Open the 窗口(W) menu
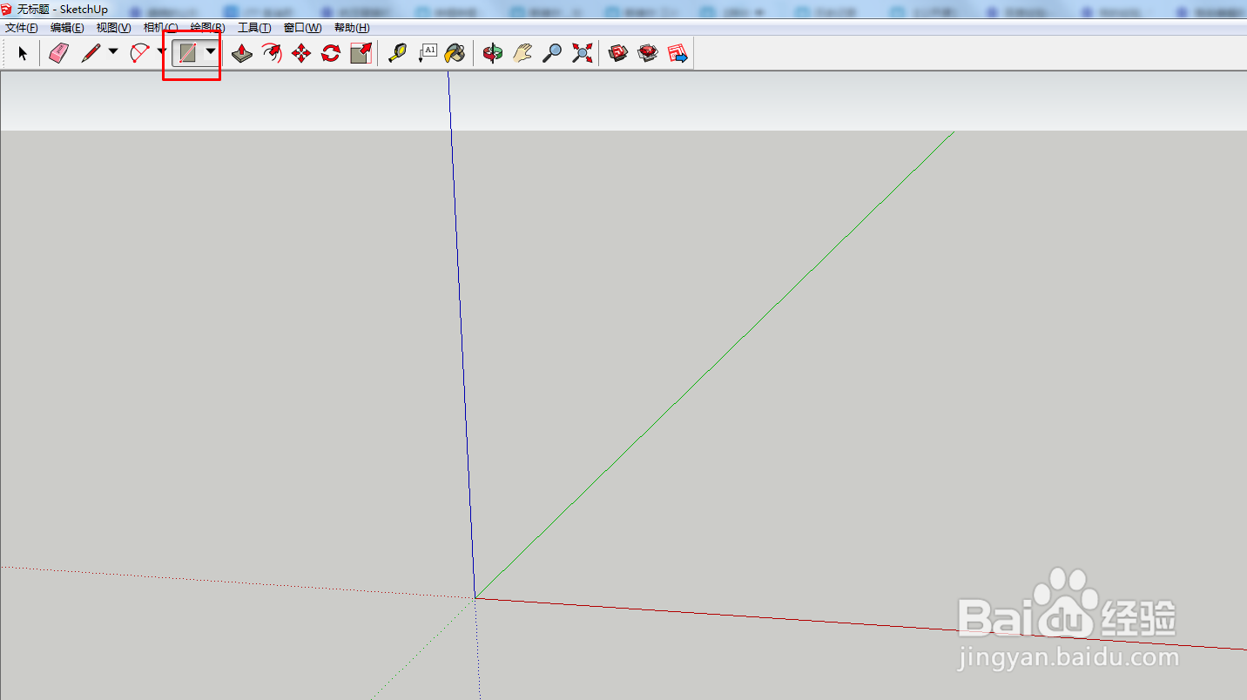The image size is (1247, 700). (x=302, y=28)
